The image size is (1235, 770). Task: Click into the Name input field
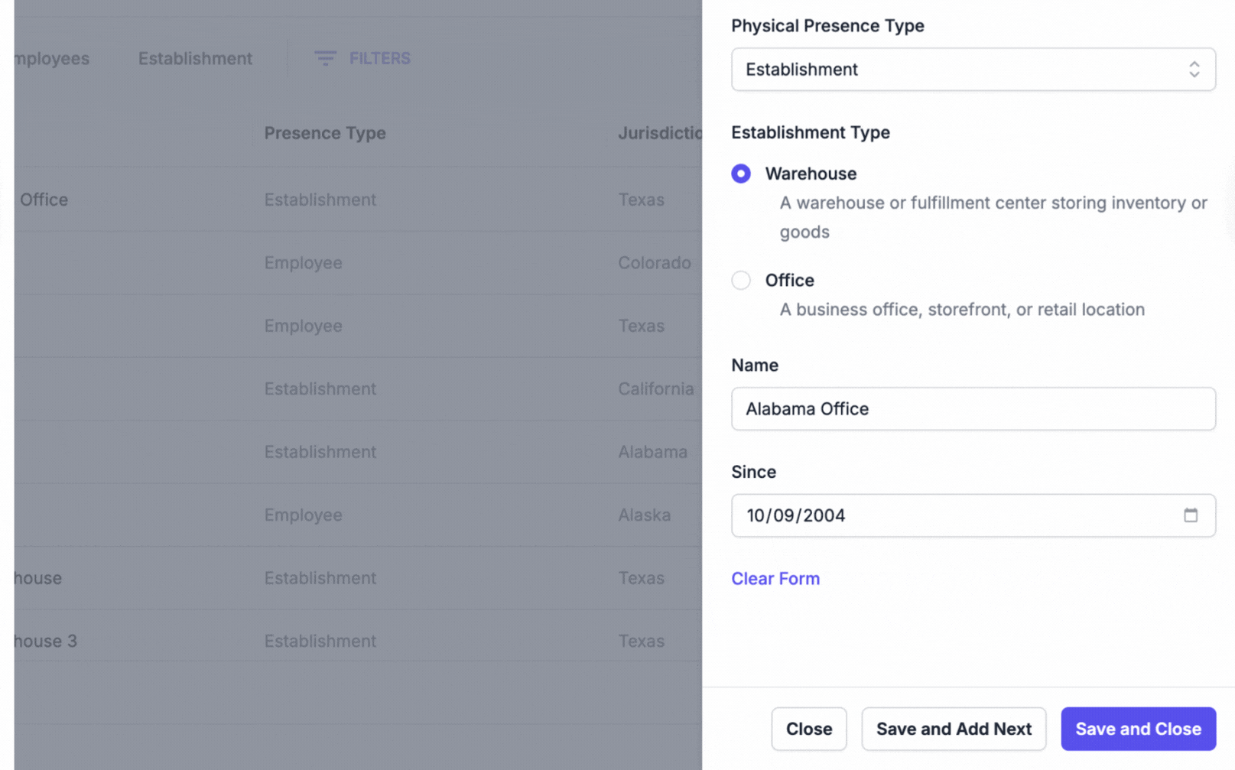[973, 409]
